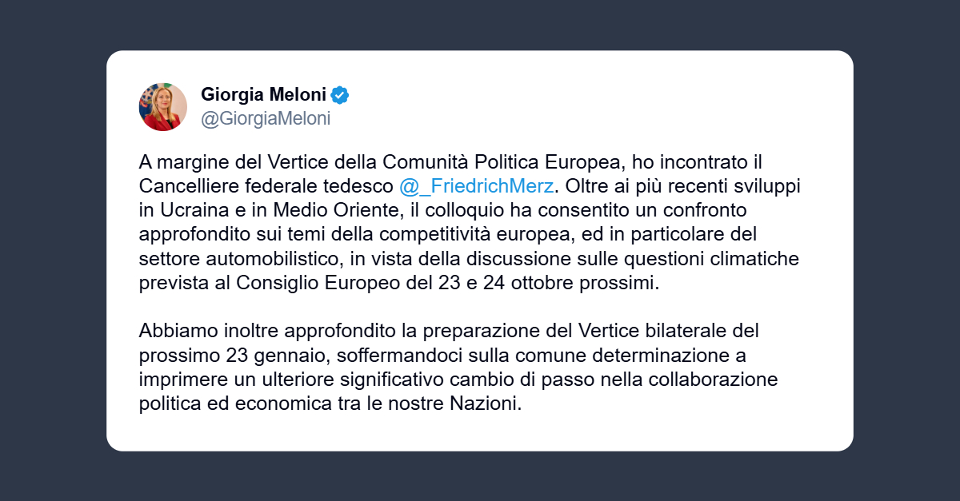Open the @_FriedrichMerz mention link

coord(476,186)
